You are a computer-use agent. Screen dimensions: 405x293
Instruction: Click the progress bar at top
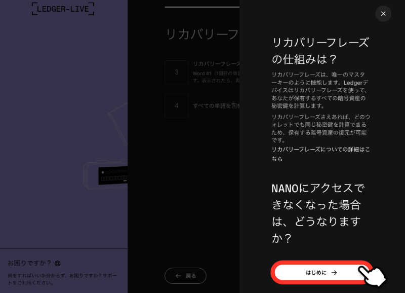202,7
